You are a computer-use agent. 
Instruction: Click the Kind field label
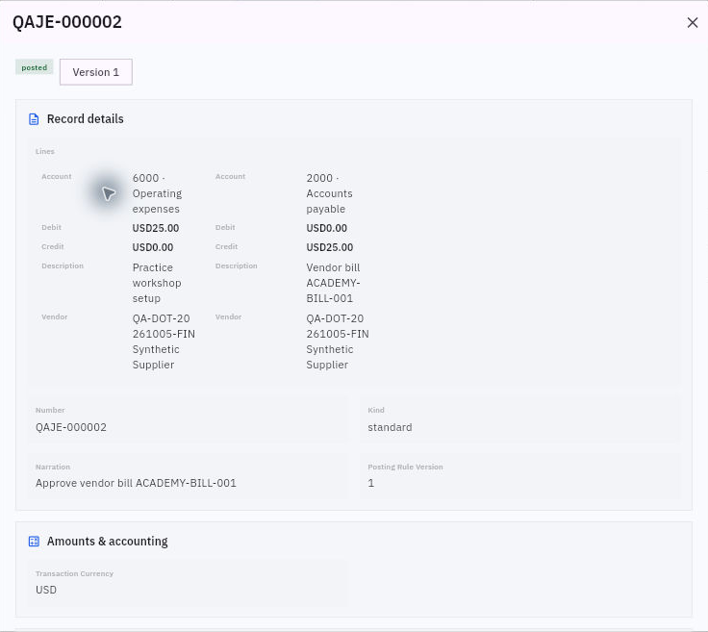[x=376, y=410]
